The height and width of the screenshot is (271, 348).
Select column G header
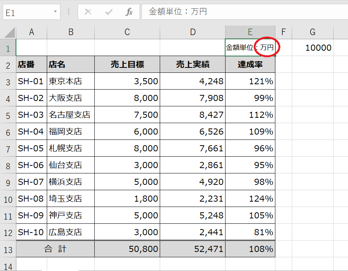312,32
